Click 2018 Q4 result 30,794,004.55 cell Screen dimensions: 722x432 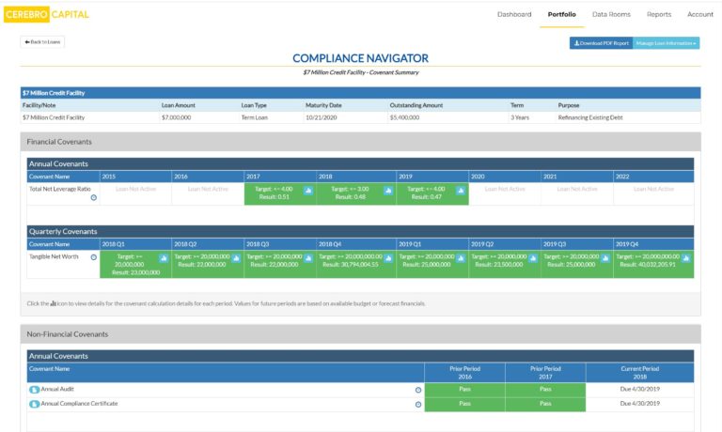click(356, 264)
